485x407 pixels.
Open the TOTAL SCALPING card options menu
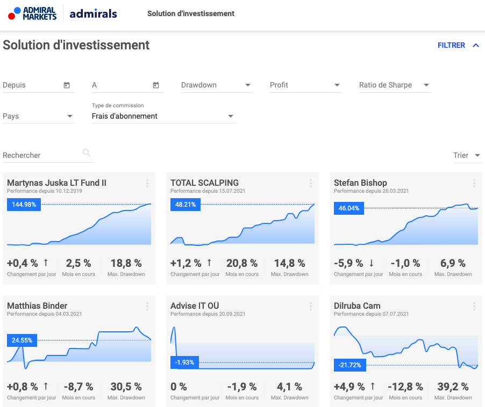tap(310, 184)
